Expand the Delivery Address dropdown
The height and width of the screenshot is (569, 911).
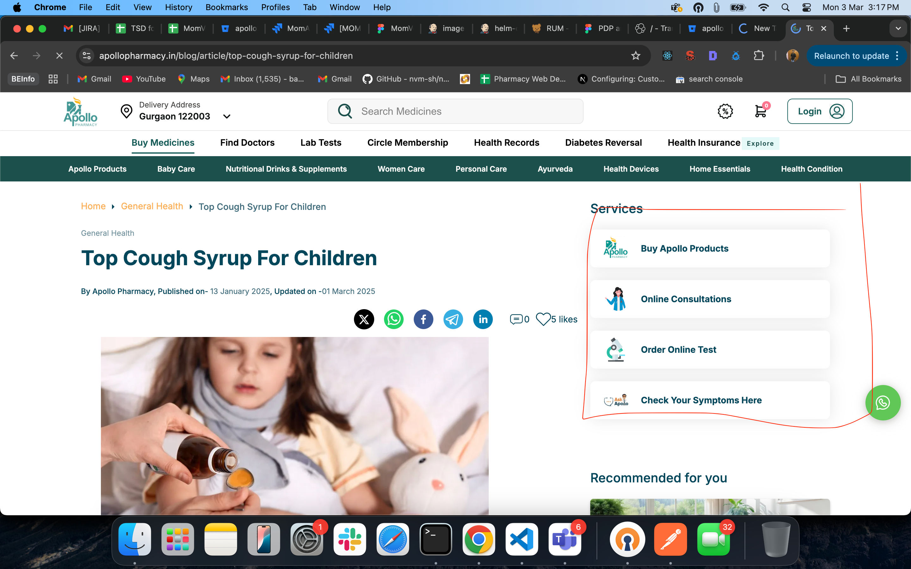[226, 116]
